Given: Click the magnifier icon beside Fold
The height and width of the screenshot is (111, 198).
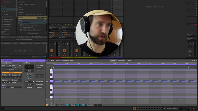Looking at the screenshot, I should (x=47, y=60).
